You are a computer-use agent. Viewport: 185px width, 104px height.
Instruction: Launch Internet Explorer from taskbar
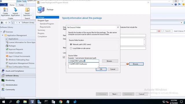click(18, 102)
